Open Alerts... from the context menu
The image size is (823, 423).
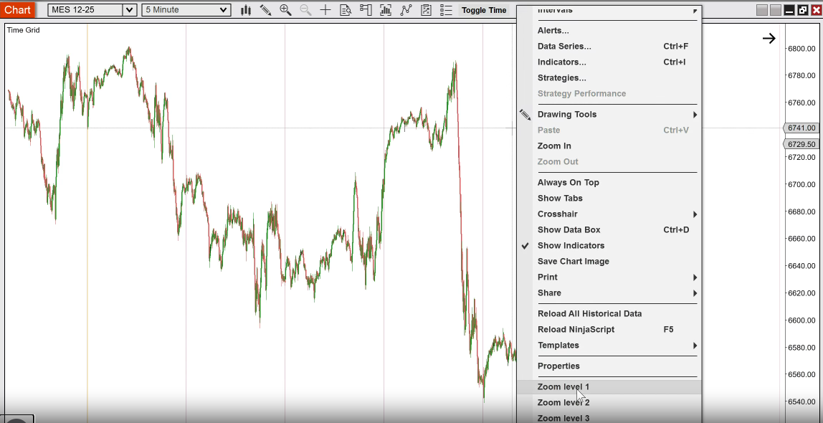pyautogui.click(x=609, y=30)
